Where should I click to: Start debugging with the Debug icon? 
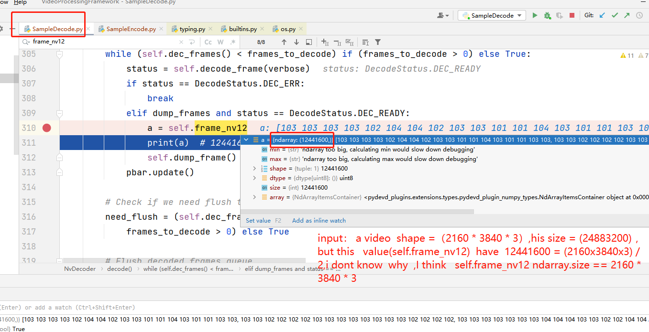click(547, 15)
